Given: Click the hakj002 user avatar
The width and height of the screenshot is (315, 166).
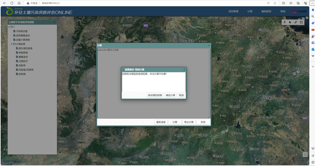Looking at the screenshot, I should tap(294, 12).
